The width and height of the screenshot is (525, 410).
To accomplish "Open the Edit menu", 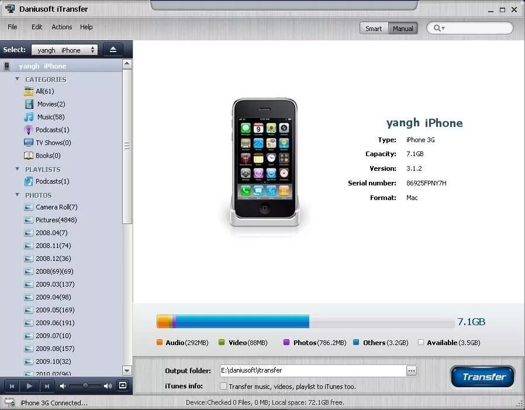I will tap(36, 27).
